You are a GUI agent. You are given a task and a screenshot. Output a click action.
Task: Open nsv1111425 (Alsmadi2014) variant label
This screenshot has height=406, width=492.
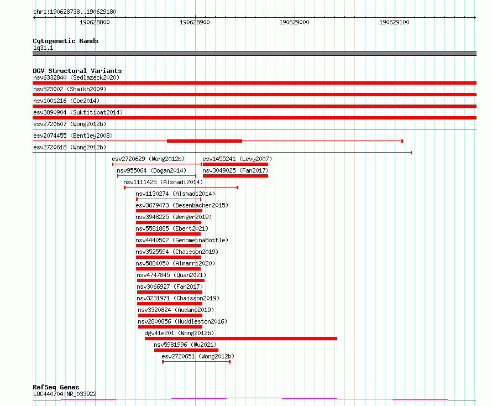pos(163,182)
